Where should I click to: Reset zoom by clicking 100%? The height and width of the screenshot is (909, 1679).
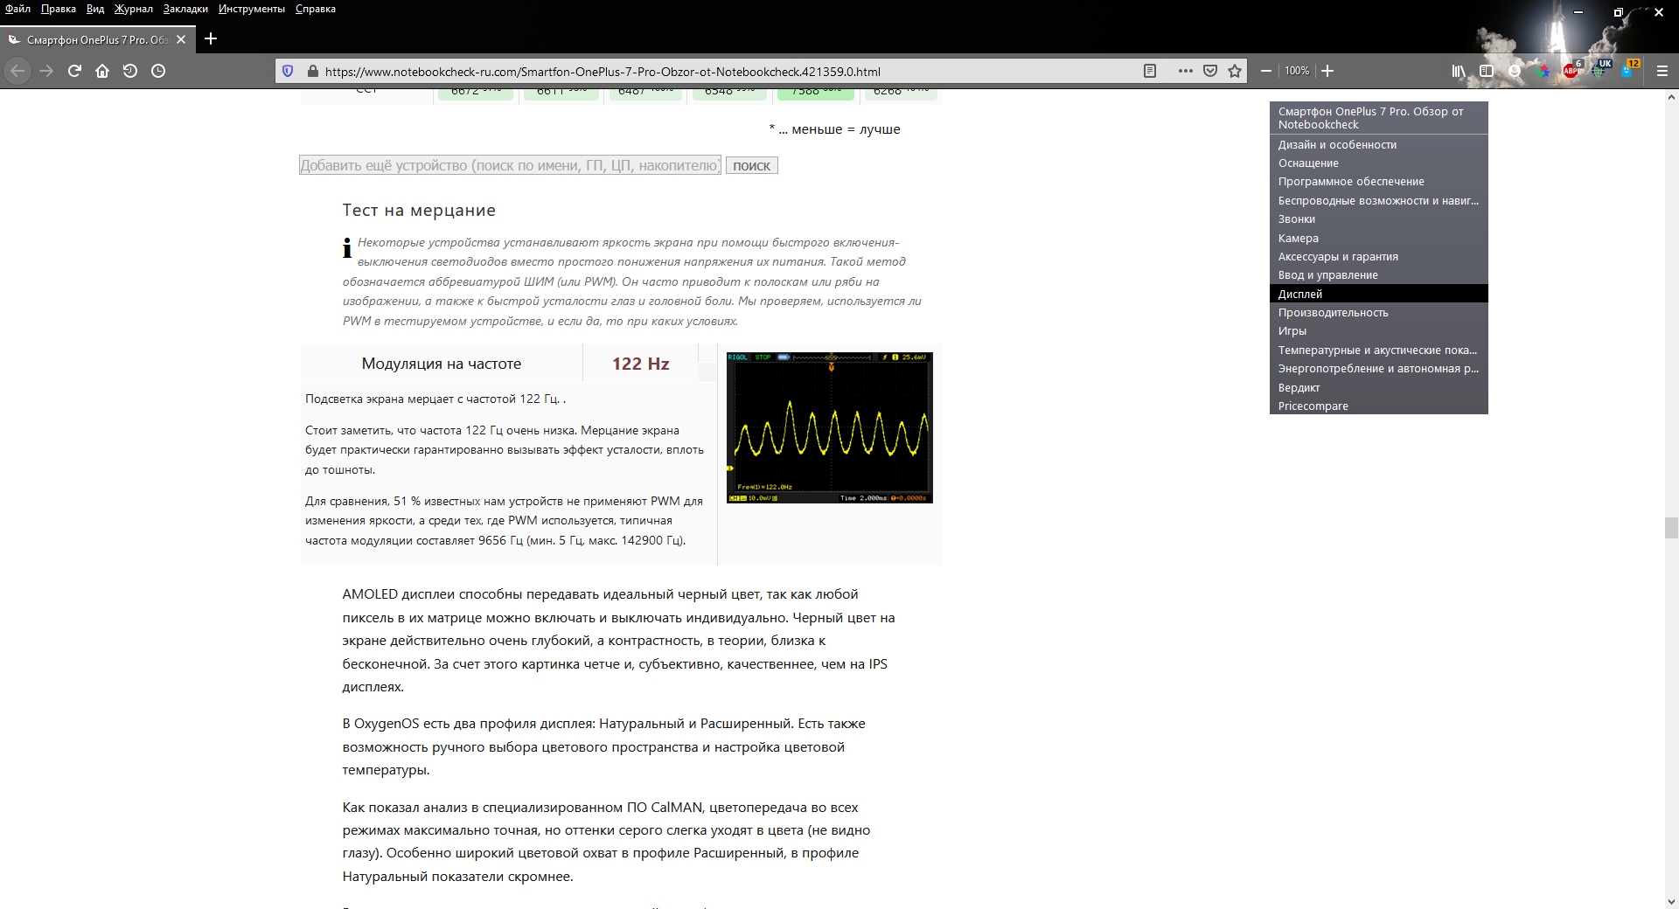point(1297,71)
